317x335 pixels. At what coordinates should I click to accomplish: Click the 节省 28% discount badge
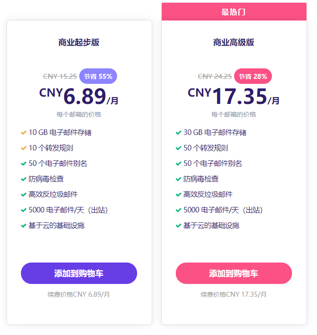(253, 76)
